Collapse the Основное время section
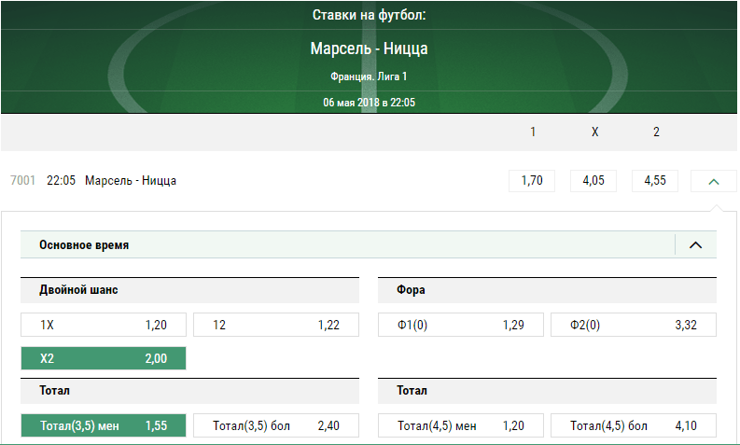The width and height of the screenshot is (740, 445). click(695, 245)
